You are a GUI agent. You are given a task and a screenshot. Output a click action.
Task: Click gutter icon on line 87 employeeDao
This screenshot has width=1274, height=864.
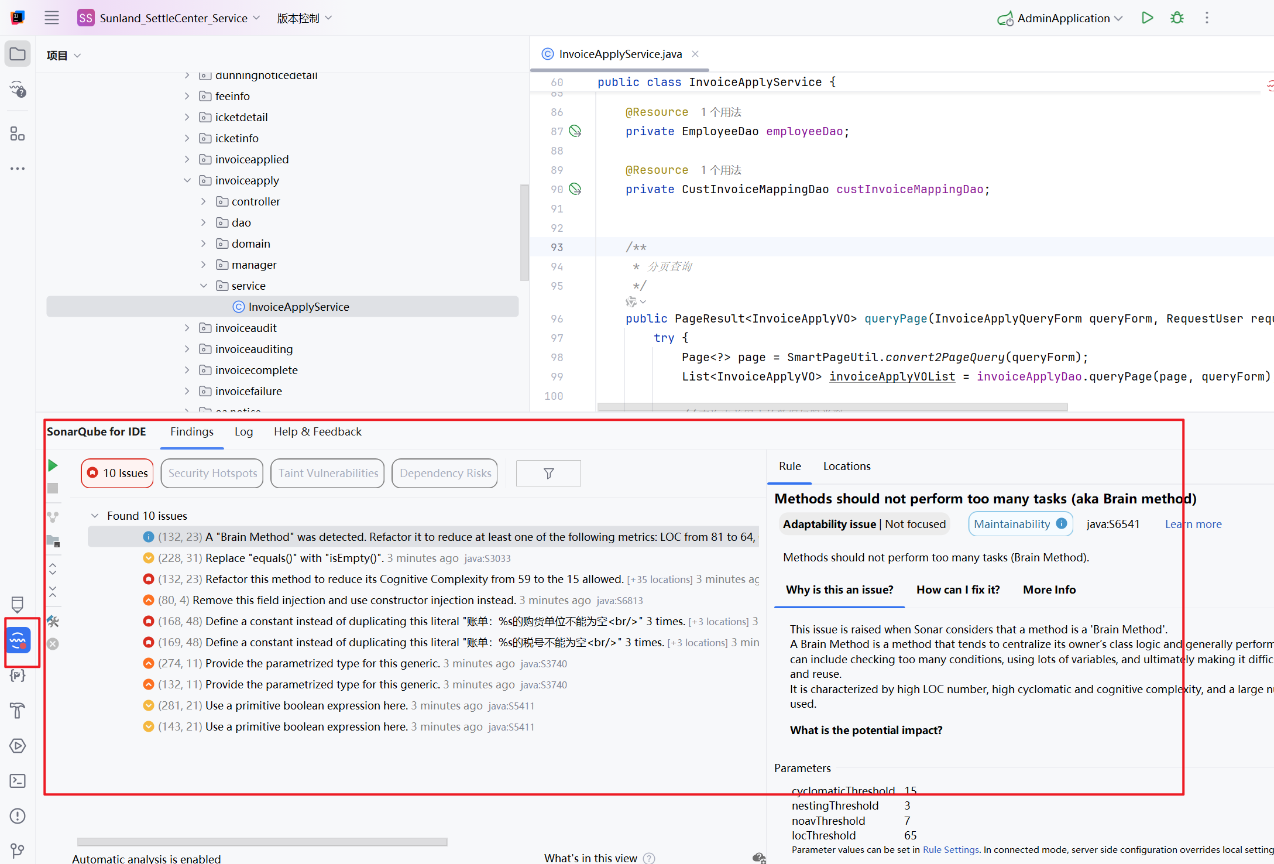(x=575, y=131)
